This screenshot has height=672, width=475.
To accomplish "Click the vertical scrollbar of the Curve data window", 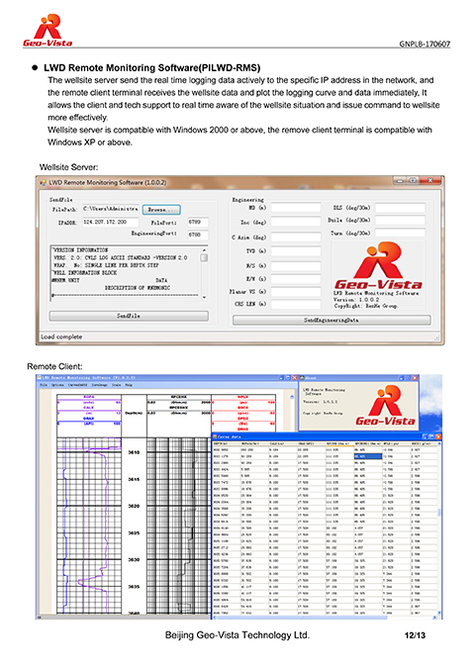I will click(439, 528).
